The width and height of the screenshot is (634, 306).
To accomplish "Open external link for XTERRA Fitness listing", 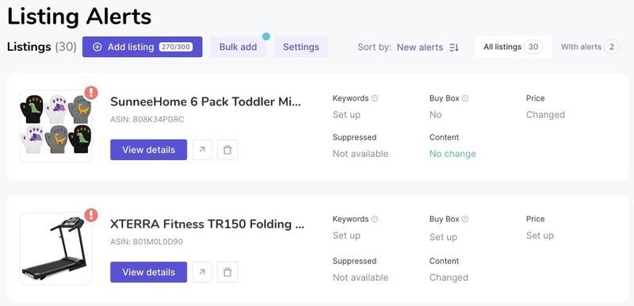I will [202, 272].
